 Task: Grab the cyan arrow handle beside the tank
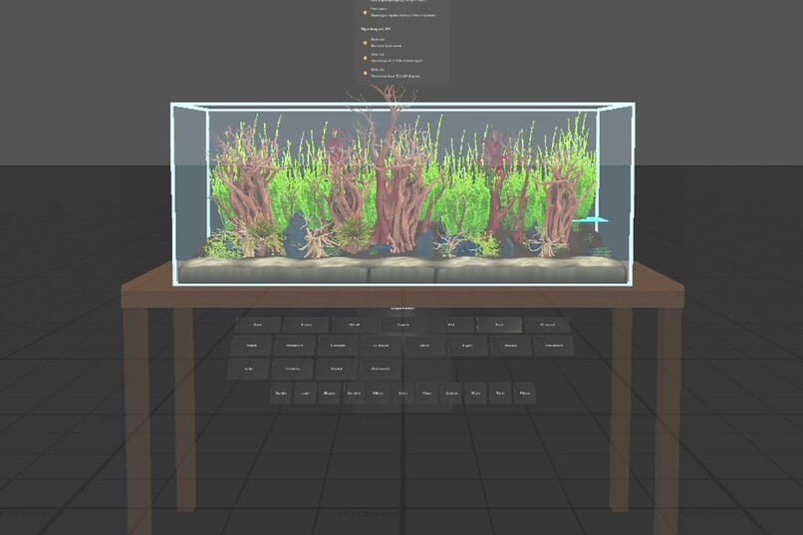point(591,220)
